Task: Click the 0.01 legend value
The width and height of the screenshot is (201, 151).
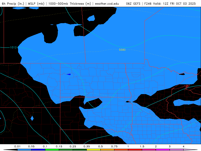Action: [x=17, y=146]
